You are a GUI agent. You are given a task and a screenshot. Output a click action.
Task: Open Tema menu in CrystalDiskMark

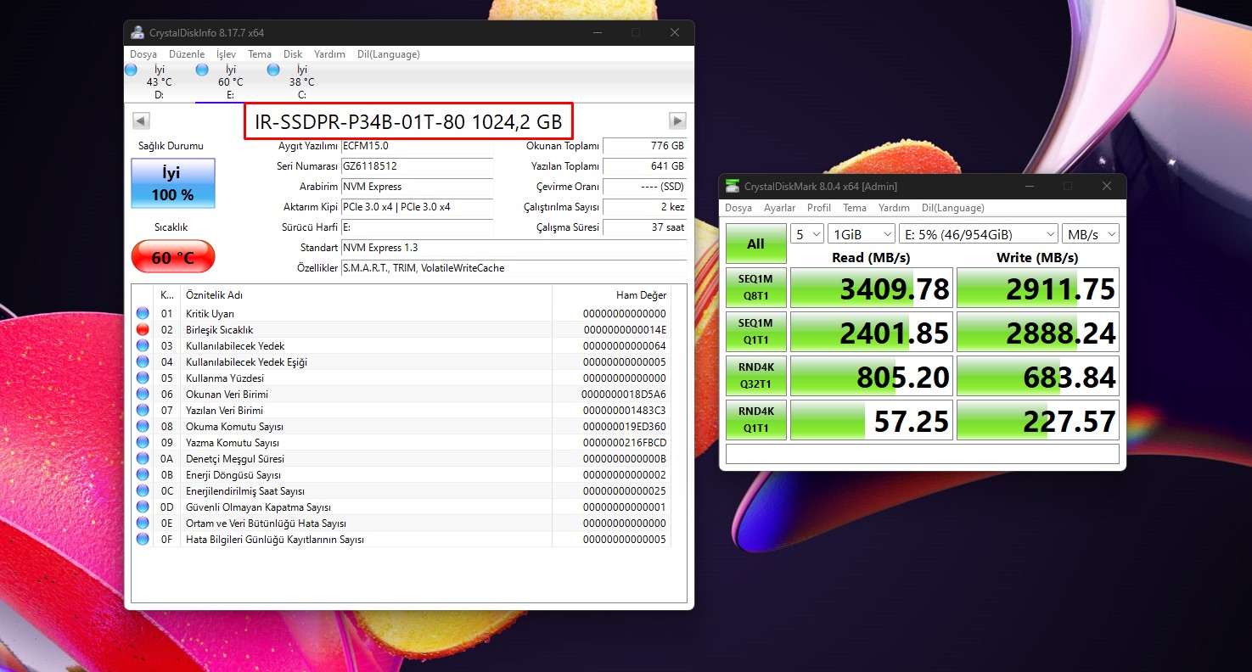click(x=855, y=208)
